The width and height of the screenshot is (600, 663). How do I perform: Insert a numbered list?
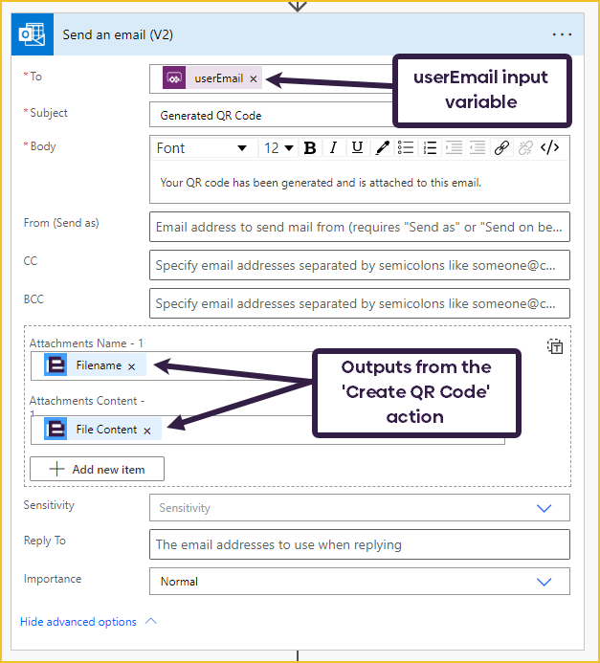pos(430,147)
